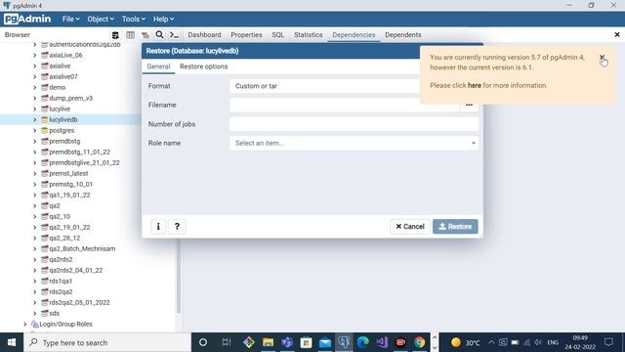Open Visual Studio from taskbar
625x352 pixels.
[382, 342]
